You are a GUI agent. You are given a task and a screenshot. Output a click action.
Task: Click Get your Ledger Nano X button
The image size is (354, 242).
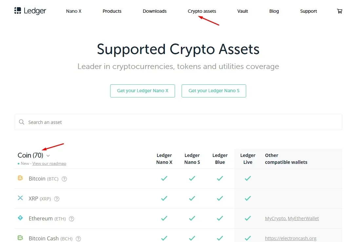[143, 91]
